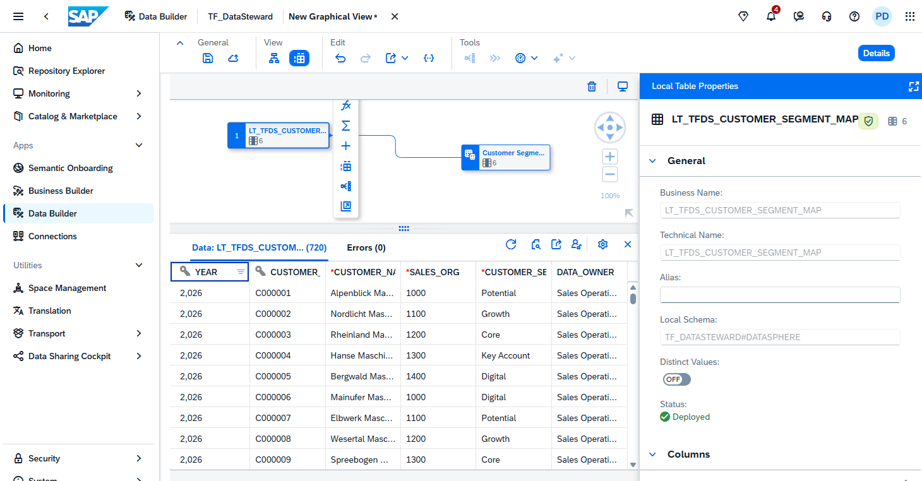
Task: Click the data search/viewer icon in preview toolbar
Action: [x=536, y=244]
